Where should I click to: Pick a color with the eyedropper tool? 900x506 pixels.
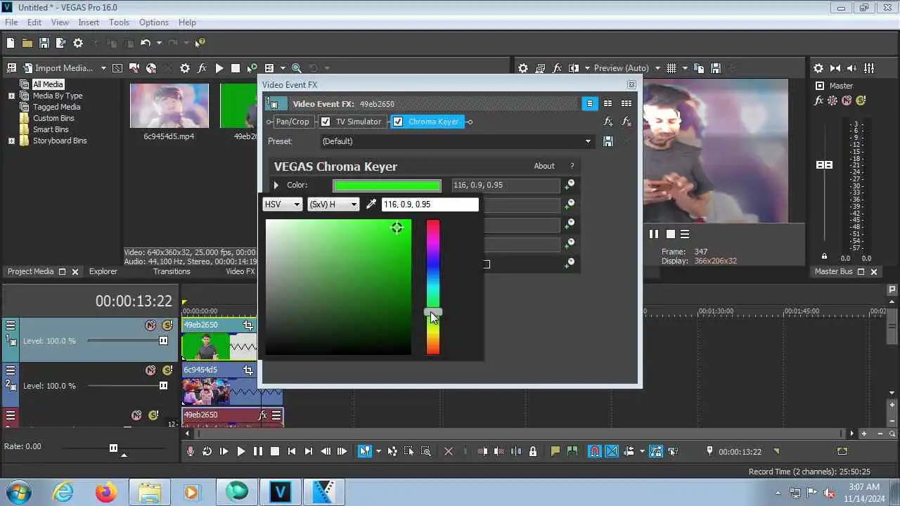pyautogui.click(x=371, y=205)
